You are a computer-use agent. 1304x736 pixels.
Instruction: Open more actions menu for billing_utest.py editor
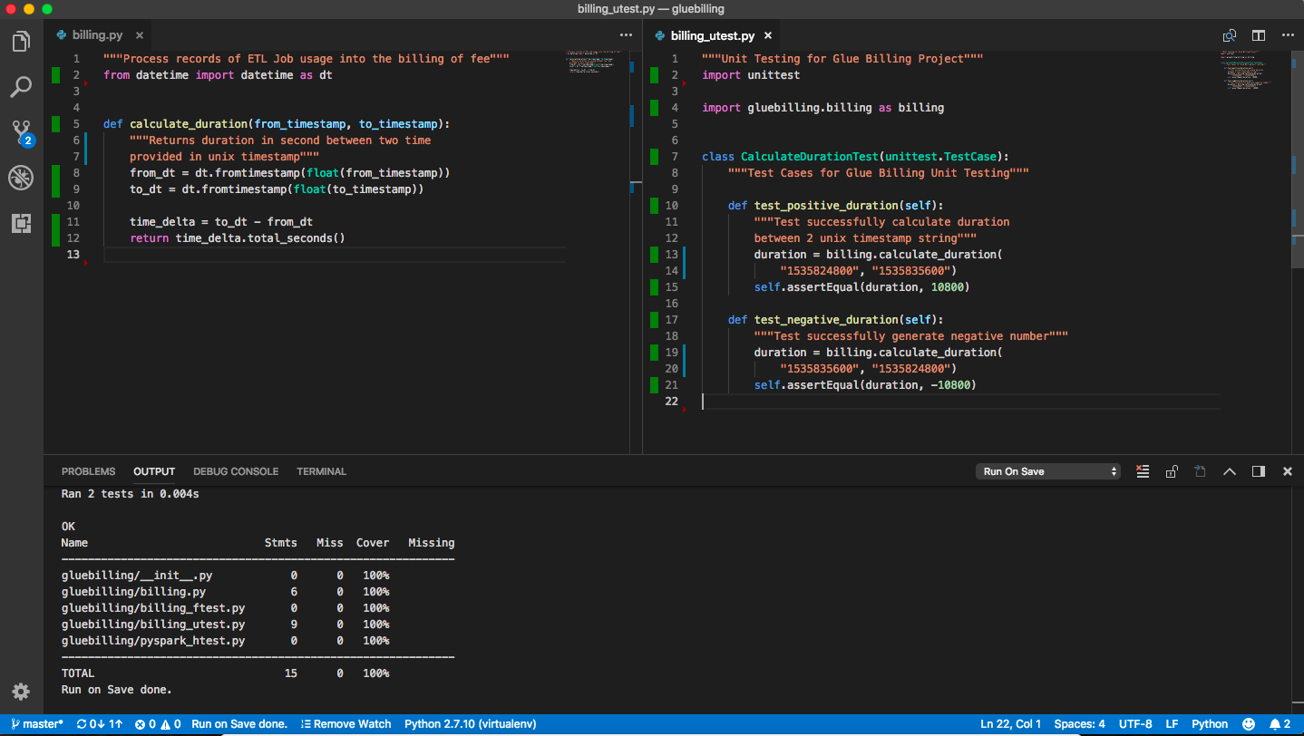point(1288,35)
